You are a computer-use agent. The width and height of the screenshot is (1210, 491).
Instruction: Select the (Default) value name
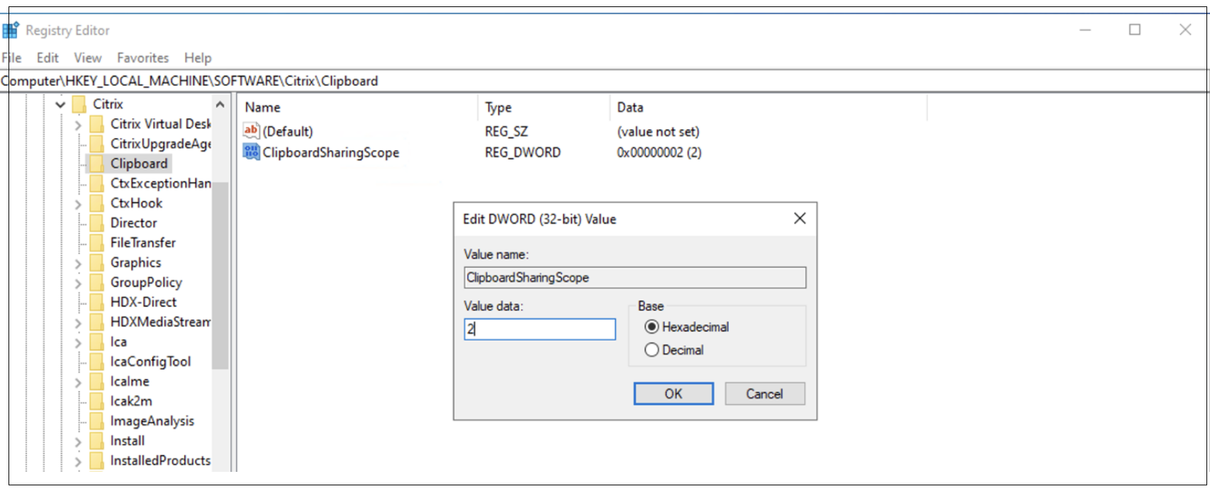(x=288, y=132)
